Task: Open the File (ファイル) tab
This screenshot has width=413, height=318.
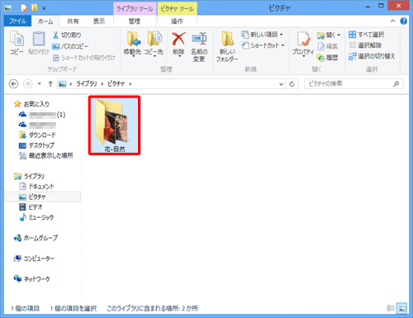Action: [x=17, y=21]
